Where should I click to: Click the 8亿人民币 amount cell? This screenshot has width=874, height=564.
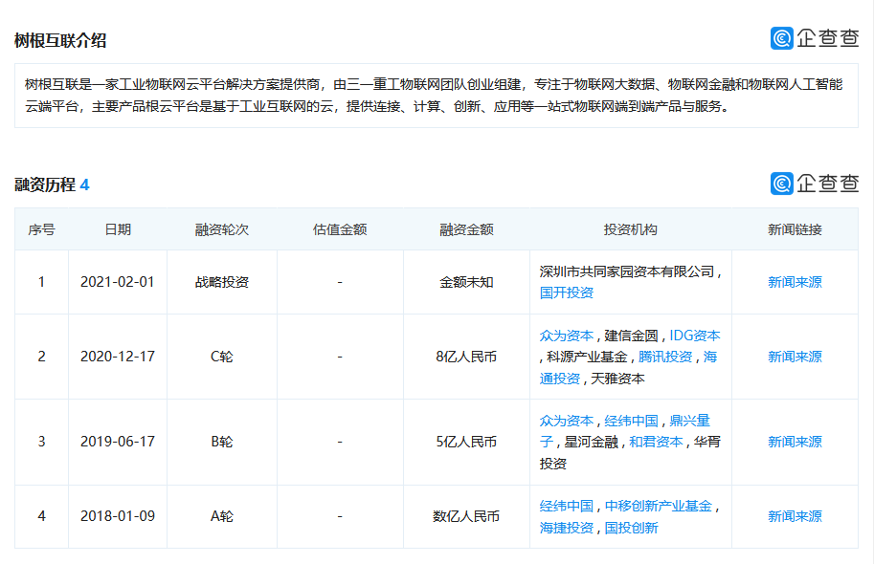coord(466,357)
